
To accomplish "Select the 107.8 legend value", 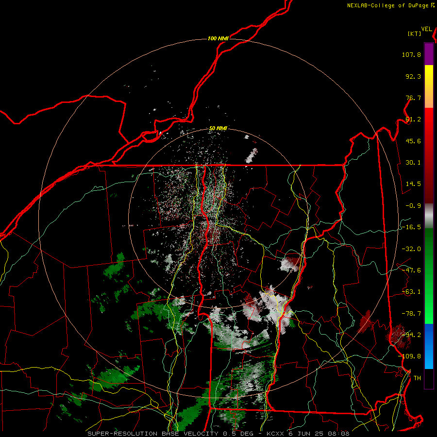I will pos(411,54).
